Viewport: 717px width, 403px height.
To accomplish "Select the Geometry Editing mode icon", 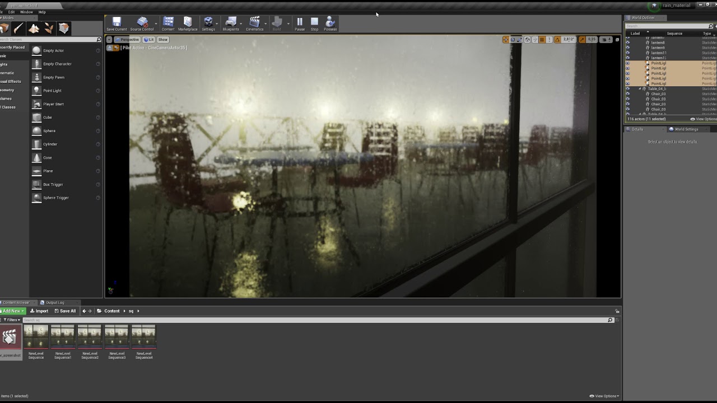I will point(64,28).
